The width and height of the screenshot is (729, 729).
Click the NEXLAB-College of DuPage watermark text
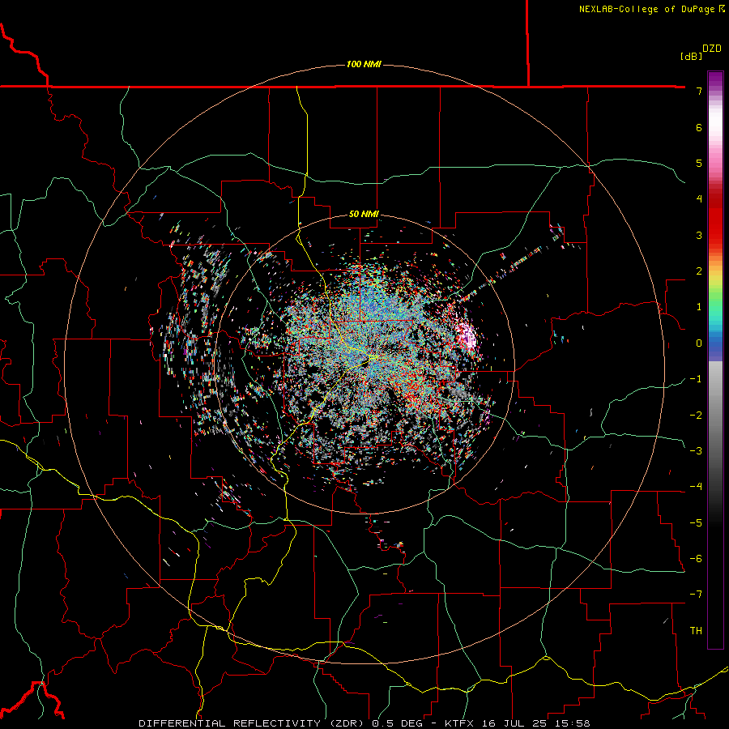tap(651, 9)
